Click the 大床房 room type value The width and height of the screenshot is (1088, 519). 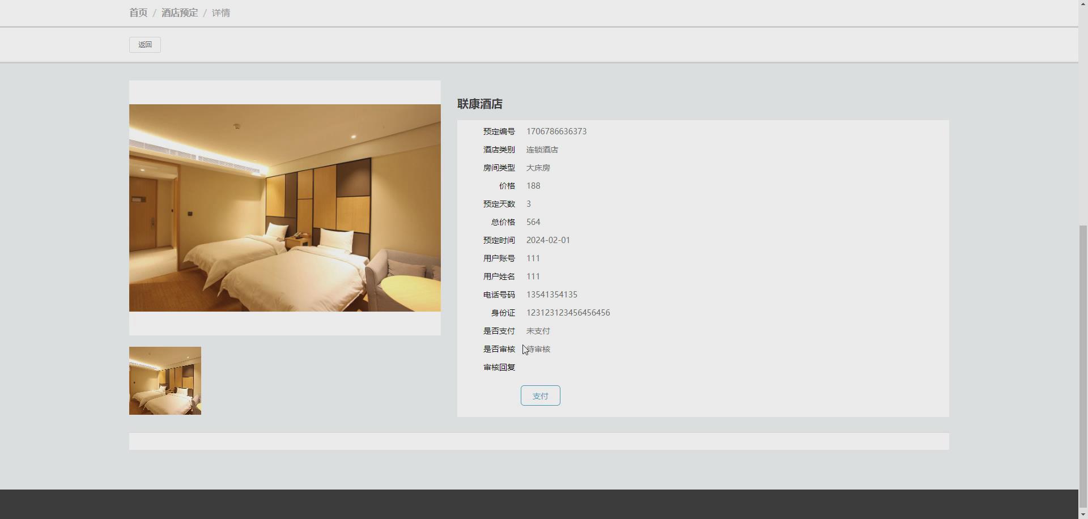pyautogui.click(x=538, y=167)
